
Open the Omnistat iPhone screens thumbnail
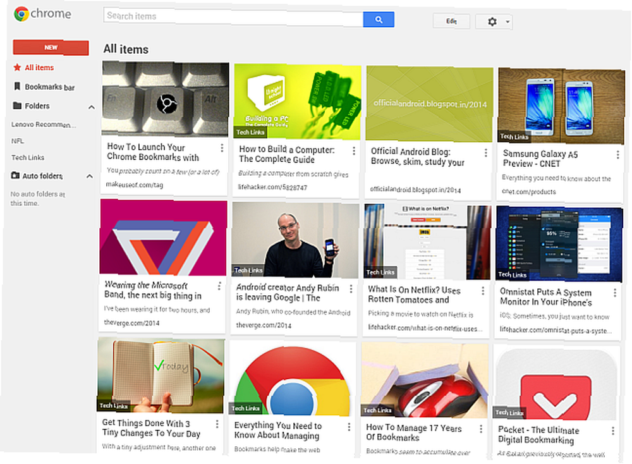tap(559, 244)
